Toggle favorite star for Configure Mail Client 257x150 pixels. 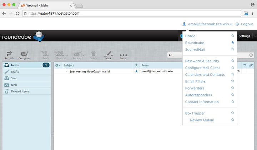click(x=233, y=67)
